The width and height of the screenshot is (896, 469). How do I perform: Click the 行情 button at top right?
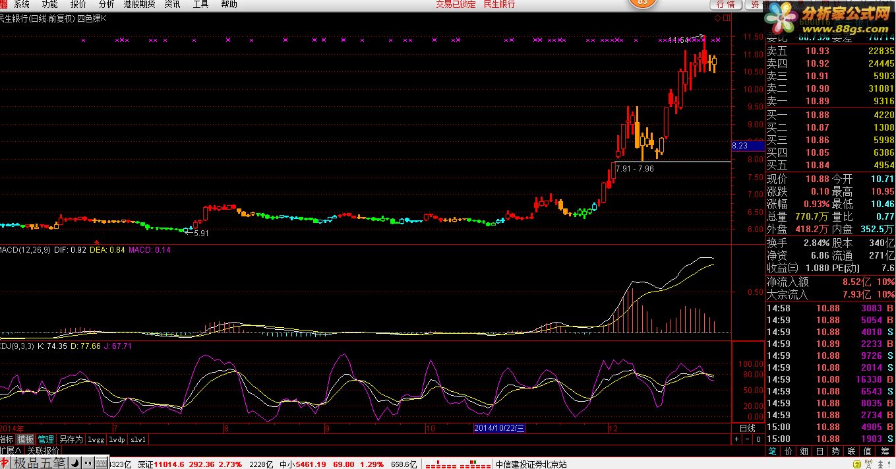(x=725, y=5)
